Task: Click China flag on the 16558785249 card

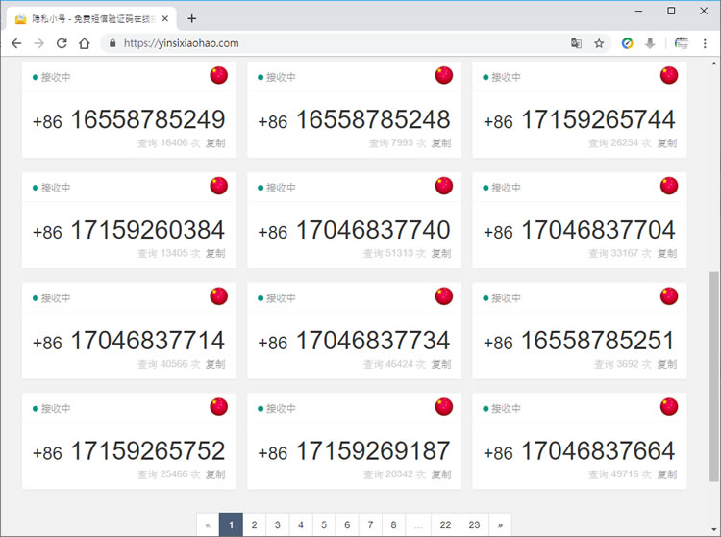Action: (219, 76)
